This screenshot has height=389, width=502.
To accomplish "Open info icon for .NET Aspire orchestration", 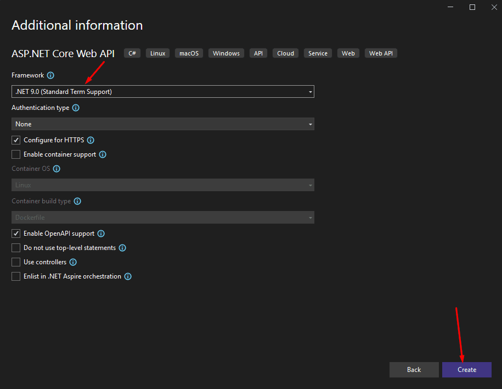I will coord(128,276).
